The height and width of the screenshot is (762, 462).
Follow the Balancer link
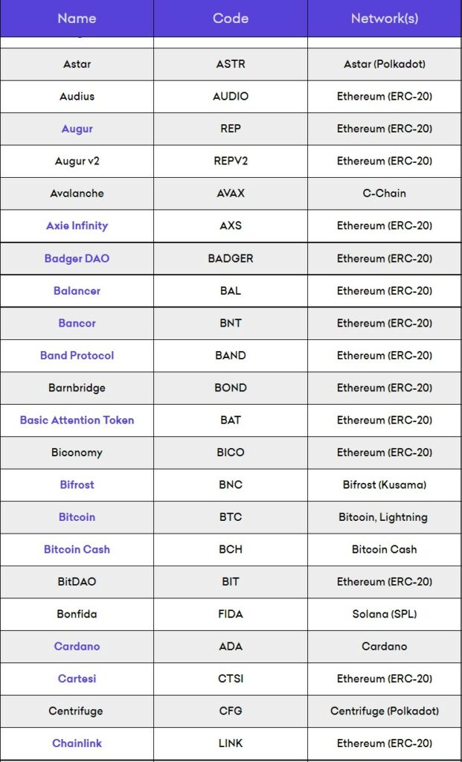click(77, 291)
